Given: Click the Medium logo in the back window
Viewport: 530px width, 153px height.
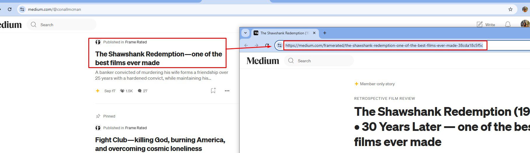Looking at the screenshot, I should (11, 25).
